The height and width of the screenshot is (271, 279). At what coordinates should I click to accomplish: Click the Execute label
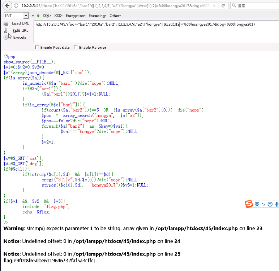pyautogui.click(x=20, y=38)
